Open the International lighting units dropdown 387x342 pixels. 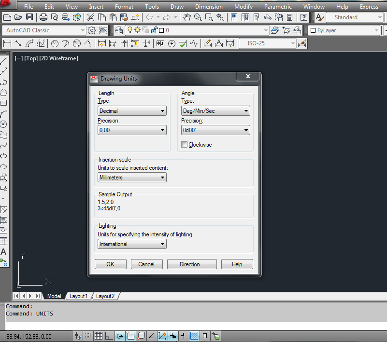132,244
